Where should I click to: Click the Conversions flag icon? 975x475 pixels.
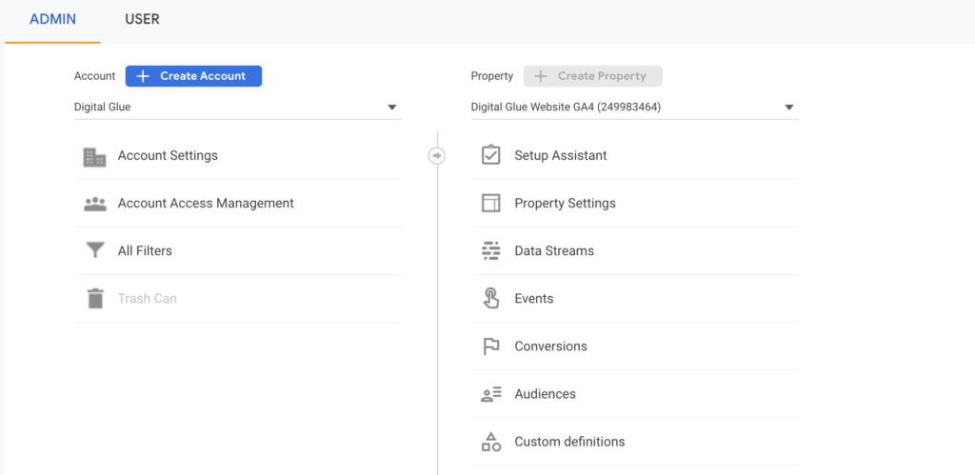491,346
